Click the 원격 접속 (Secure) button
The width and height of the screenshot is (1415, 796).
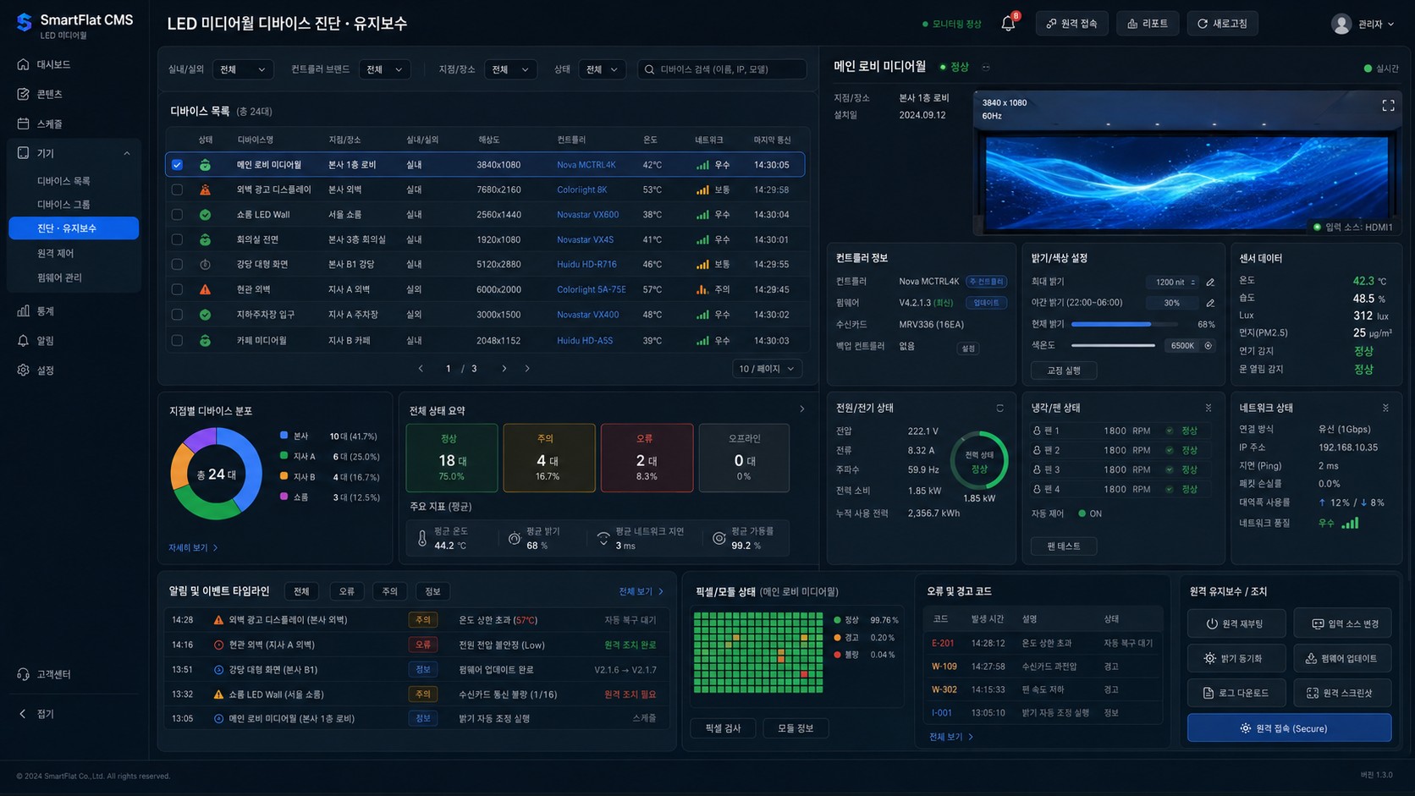click(x=1289, y=728)
